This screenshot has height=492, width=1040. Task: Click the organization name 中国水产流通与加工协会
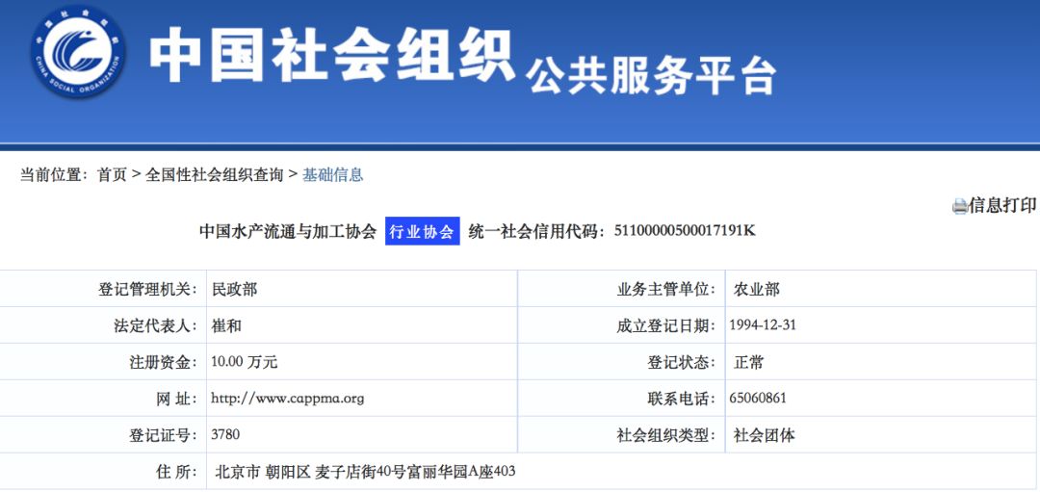(288, 231)
